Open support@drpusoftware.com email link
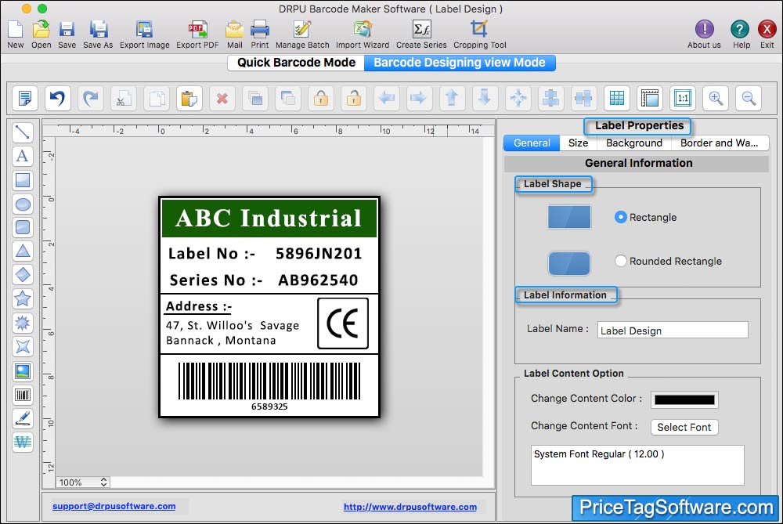The image size is (783, 524). pyautogui.click(x=114, y=506)
